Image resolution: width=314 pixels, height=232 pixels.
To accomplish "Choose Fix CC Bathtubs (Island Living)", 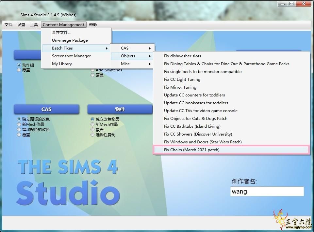I will click(231, 126).
